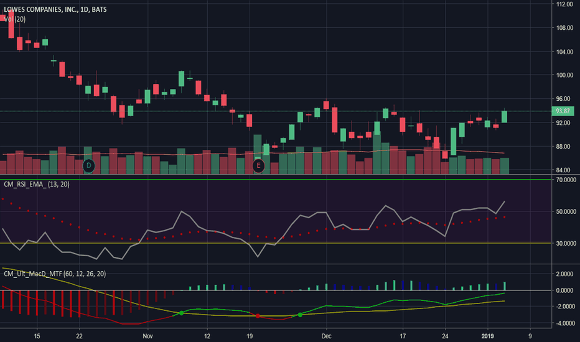The image size is (580, 342).
Task: Click the 108.00 price axis value
Action: click(564, 28)
